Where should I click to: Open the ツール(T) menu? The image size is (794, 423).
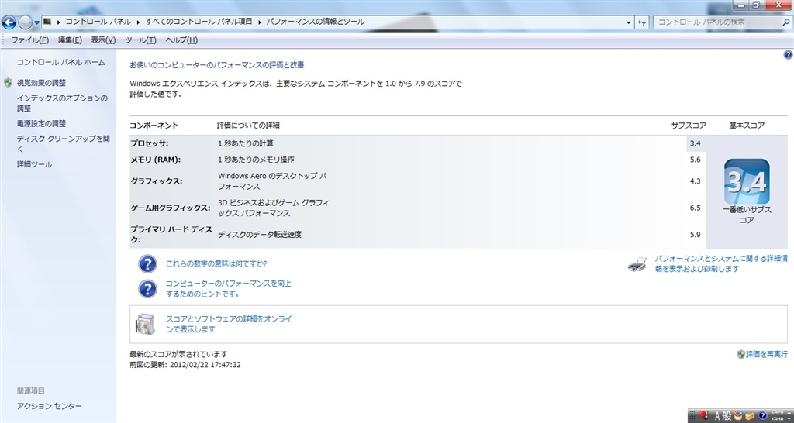coord(140,40)
